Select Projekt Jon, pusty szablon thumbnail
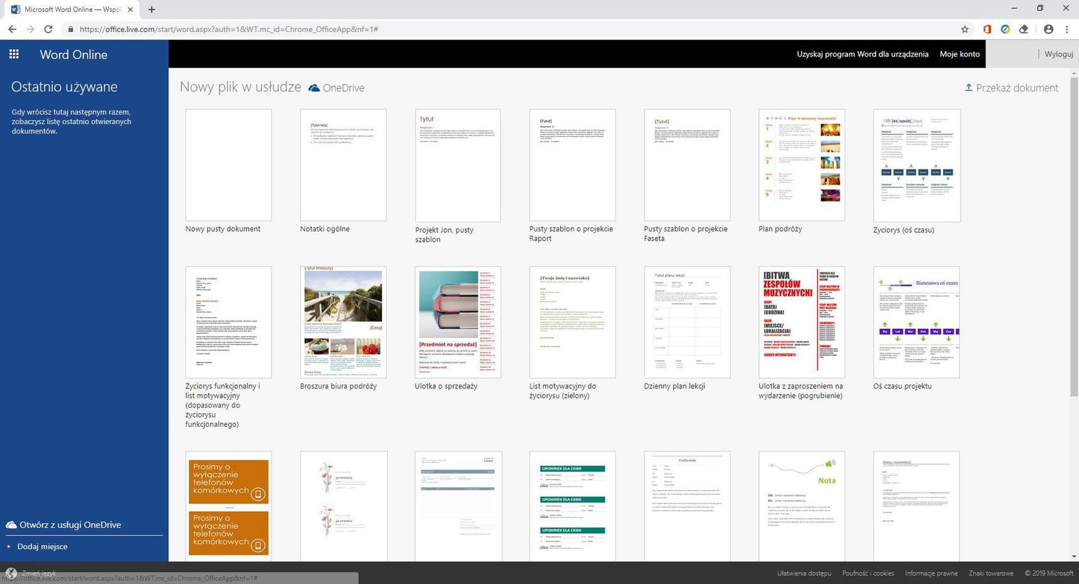1079x584 pixels. [x=458, y=165]
